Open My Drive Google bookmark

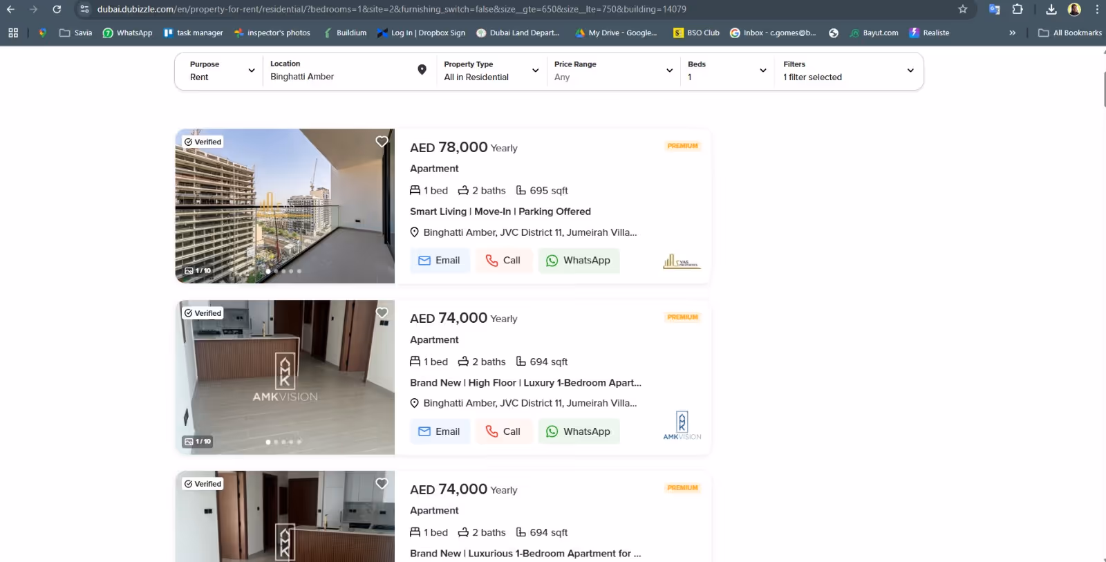click(x=615, y=32)
